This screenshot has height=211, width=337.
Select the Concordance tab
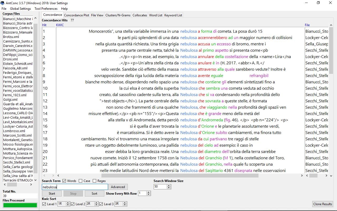coord(53,15)
